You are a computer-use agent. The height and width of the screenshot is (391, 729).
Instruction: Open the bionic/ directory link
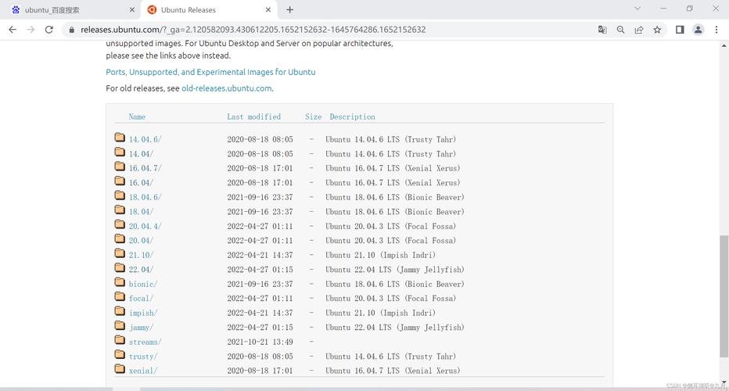(x=143, y=284)
